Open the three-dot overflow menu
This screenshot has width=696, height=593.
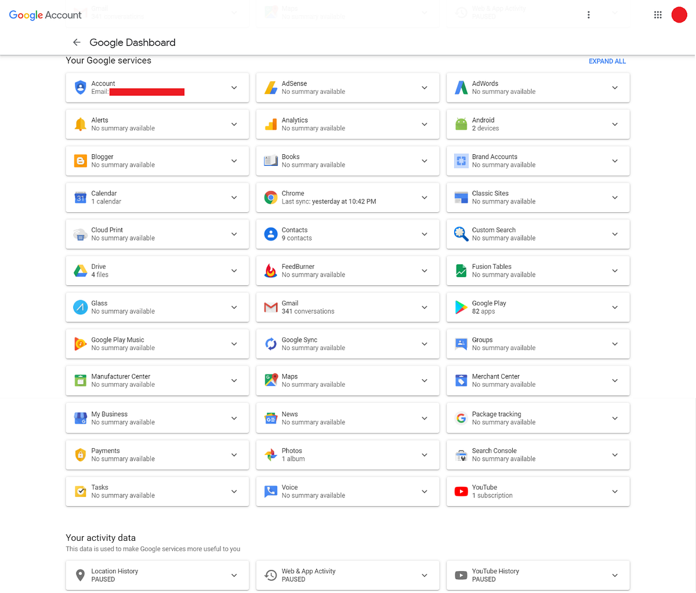pyautogui.click(x=589, y=14)
